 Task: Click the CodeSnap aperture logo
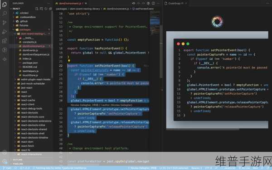(x=217, y=22)
